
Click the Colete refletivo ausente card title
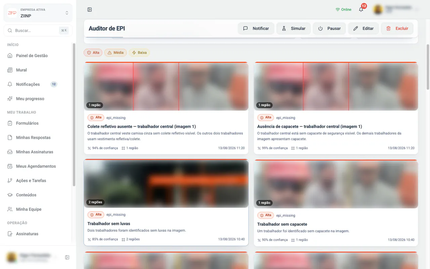click(141, 127)
